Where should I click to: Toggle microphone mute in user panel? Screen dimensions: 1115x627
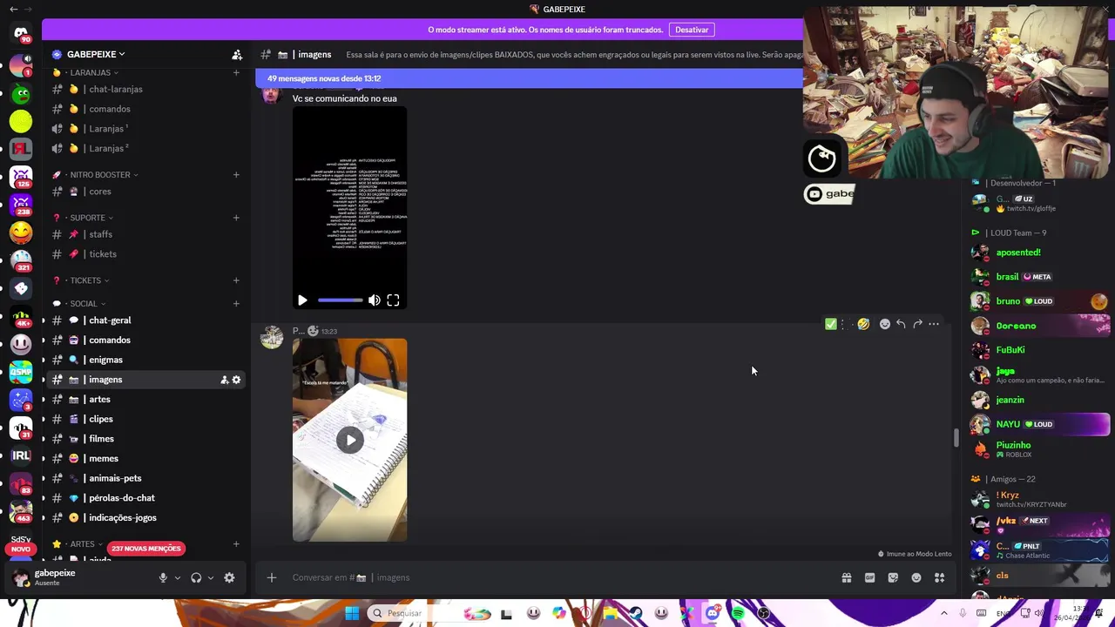pyautogui.click(x=163, y=577)
